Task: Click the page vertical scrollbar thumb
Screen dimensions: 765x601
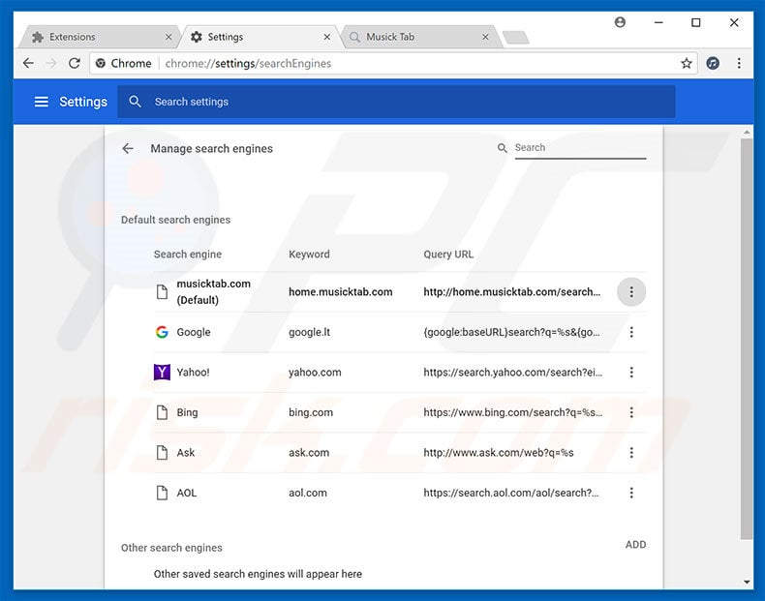Action: click(x=747, y=339)
